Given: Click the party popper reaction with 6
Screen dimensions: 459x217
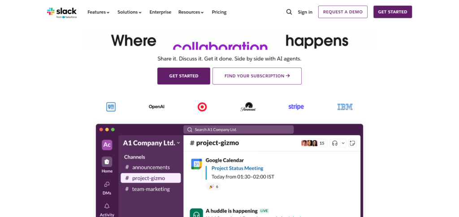Looking at the screenshot, I should pos(213,186).
